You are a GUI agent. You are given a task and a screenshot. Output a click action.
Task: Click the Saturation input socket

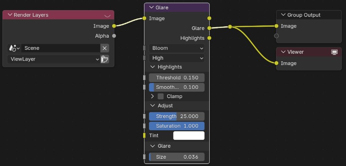click(144, 126)
